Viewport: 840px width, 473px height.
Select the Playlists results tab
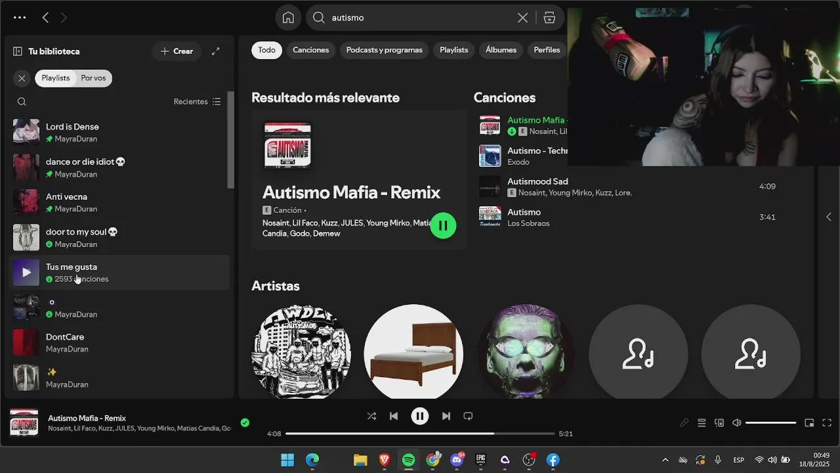point(454,50)
